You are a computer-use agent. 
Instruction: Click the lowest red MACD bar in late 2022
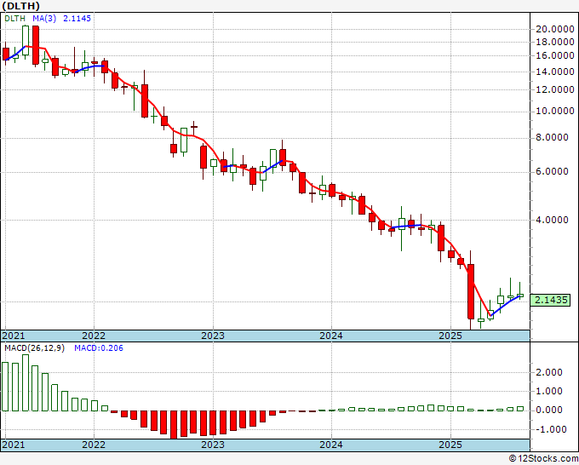[x=174, y=424]
